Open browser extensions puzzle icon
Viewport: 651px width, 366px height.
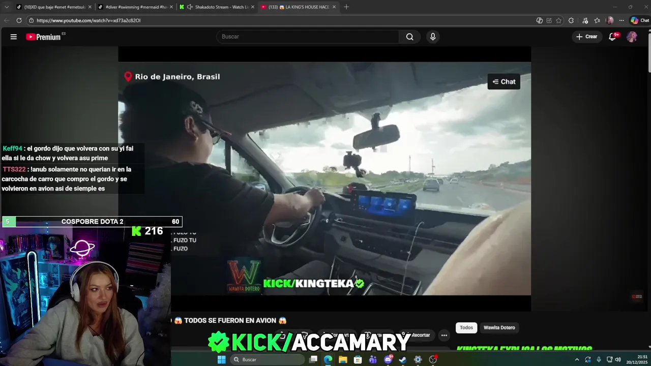point(571,20)
